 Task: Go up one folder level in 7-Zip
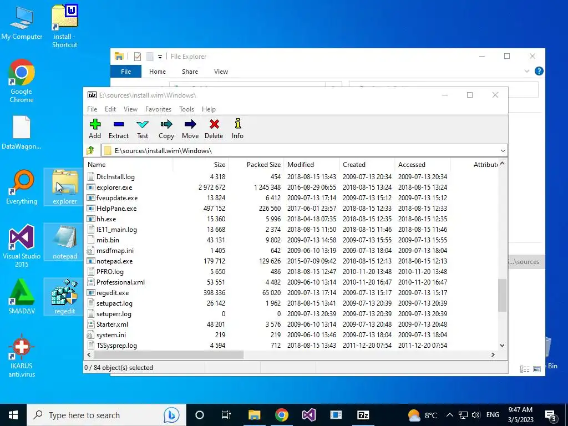[x=90, y=150]
